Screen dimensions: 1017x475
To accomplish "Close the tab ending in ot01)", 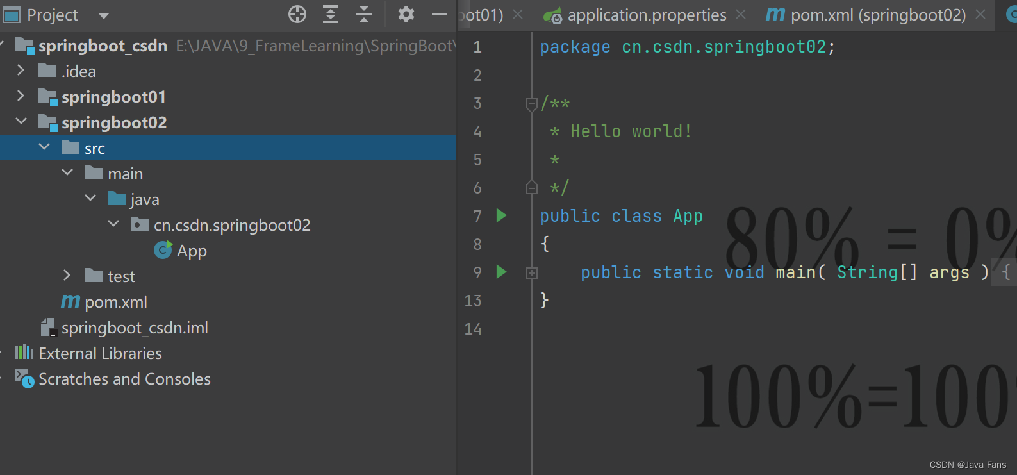I will coord(518,14).
